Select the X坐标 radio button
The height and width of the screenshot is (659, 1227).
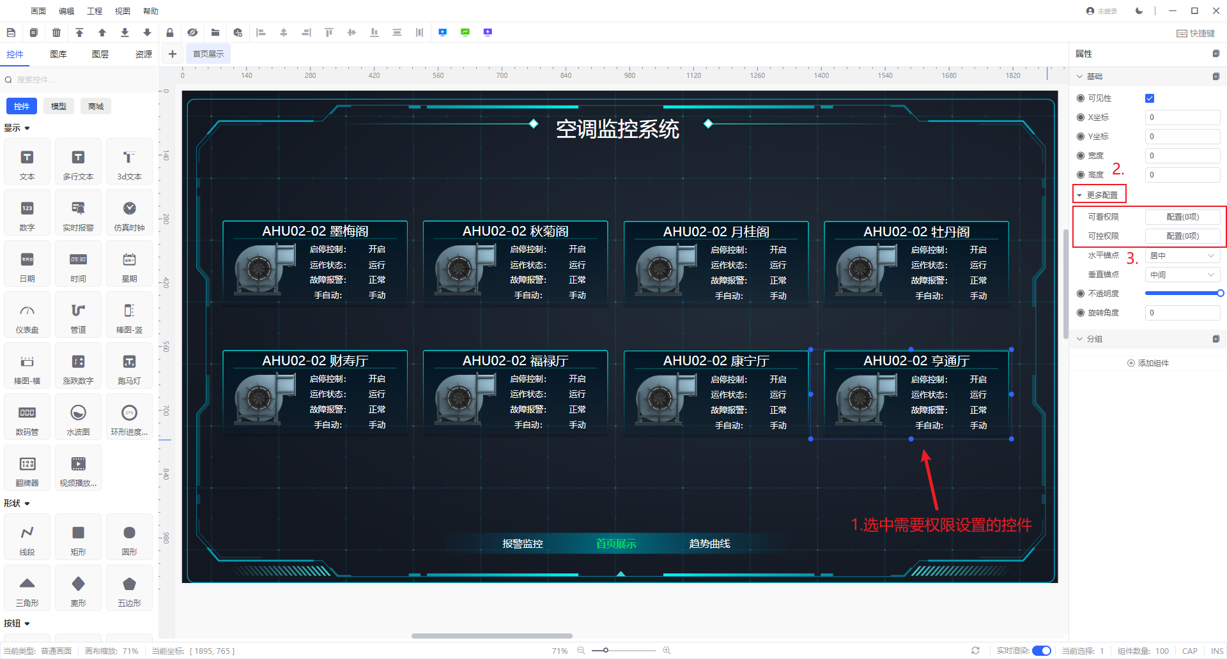click(1081, 117)
